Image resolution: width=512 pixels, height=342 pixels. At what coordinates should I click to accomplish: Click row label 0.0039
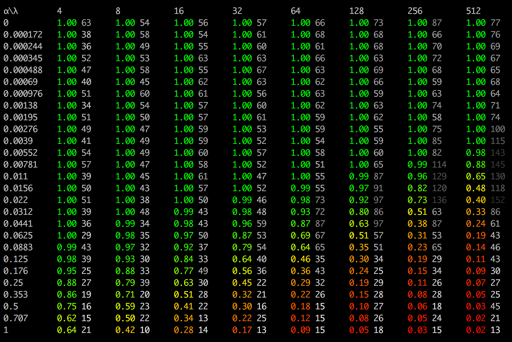click(18, 141)
